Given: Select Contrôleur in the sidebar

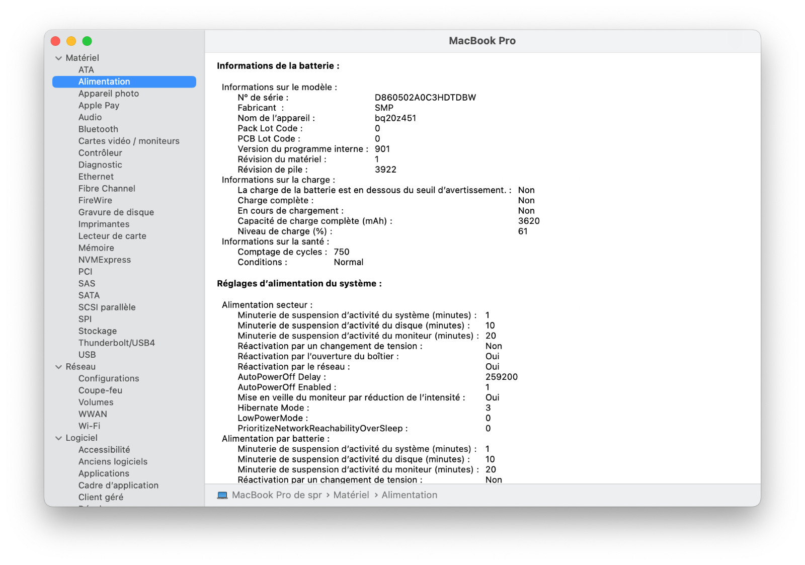Looking at the screenshot, I should (100, 153).
